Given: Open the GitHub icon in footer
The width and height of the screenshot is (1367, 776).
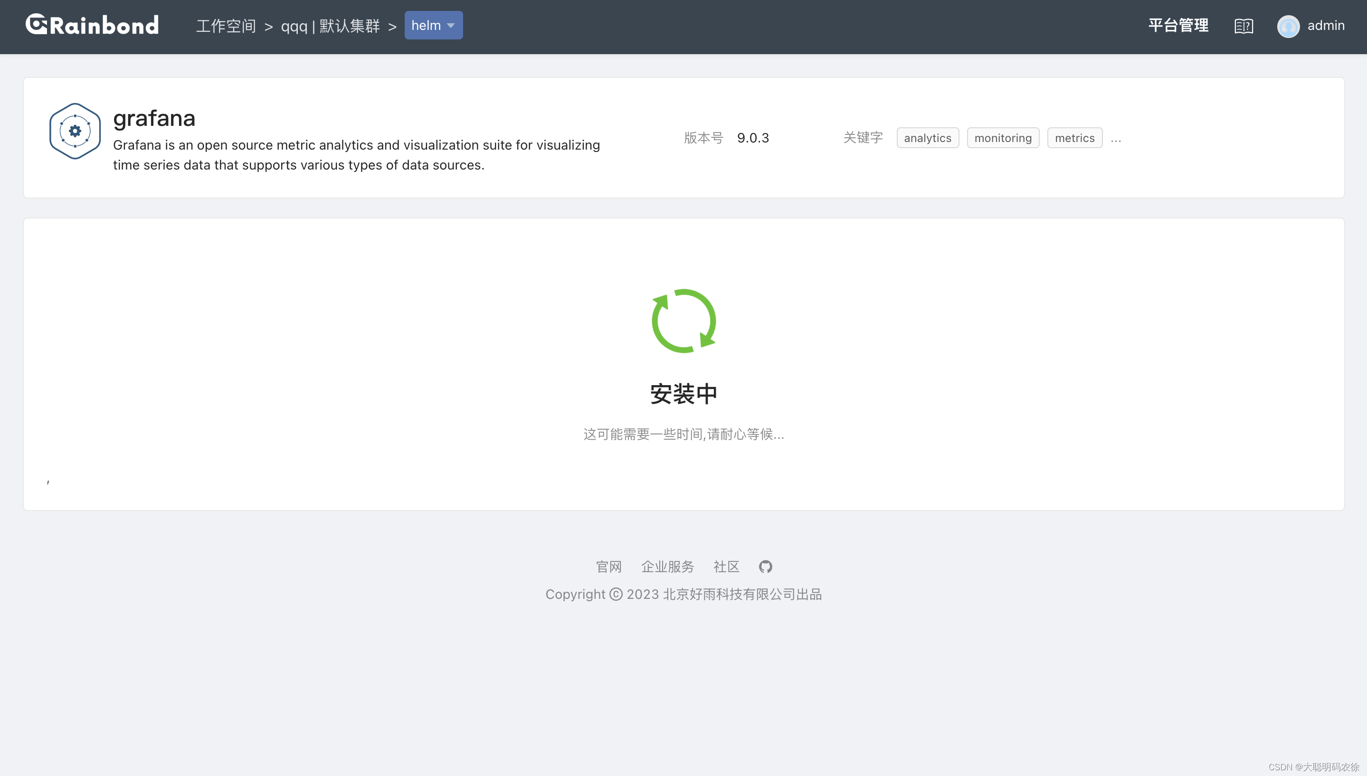Looking at the screenshot, I should pos(765,567).
